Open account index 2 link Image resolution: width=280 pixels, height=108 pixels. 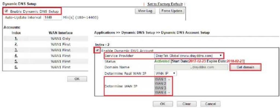click(x=16, y=44)
